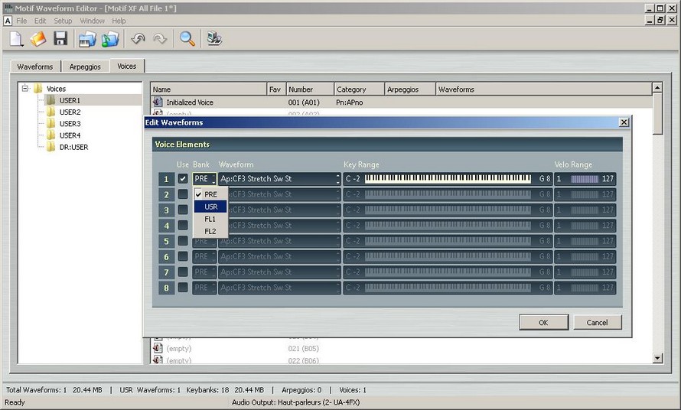Click the music note folder icon
This screenshot has height=410, width=681.
111,39
